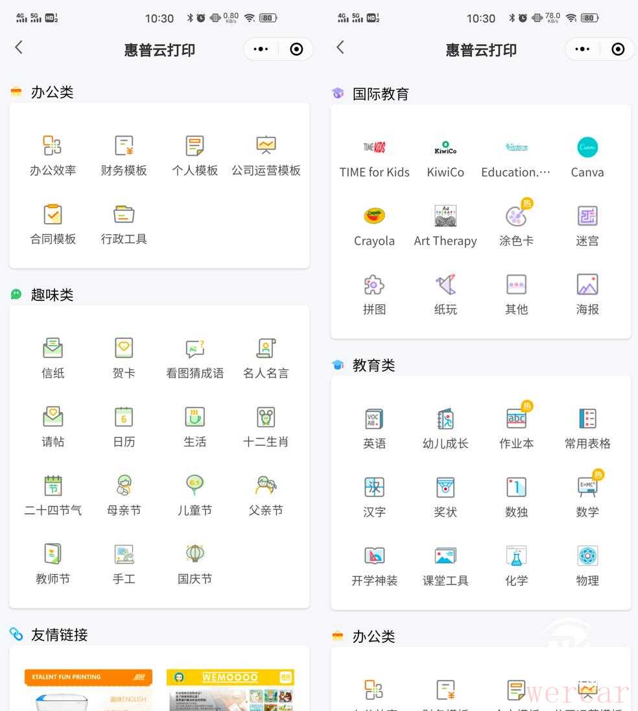638x711 pixels.
Task: Tap the 十二生肖 zodiac icon
Action: tap(266, 417)
